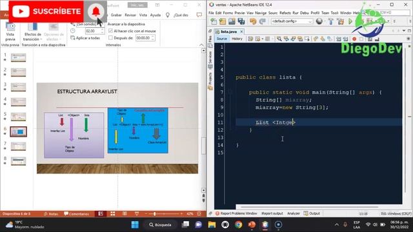Click Reading view icon in PowerPoint status bar
Viewport: 413px width, 232px height.
point(125,213)
